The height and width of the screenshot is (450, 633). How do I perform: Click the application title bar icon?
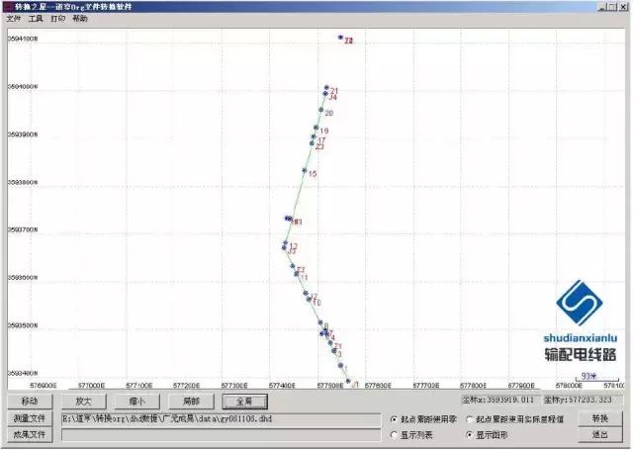[x=8, y=7]
